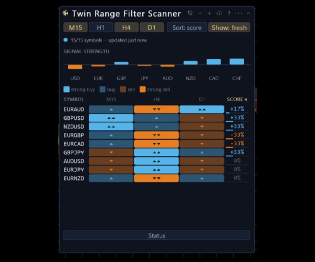
Task: Click the blue status dot indicator
Action: (66, 40)
